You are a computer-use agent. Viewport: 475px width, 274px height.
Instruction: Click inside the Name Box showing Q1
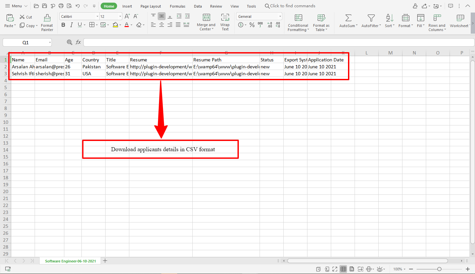click(x=25, y=42)
